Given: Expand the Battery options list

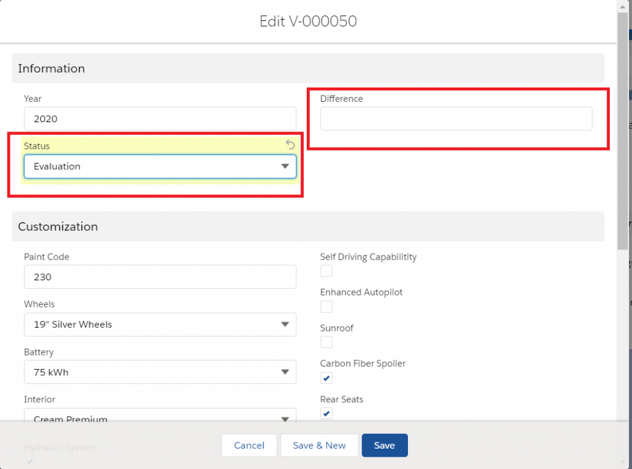Looking at the screenshot, I should click(160, 372).
